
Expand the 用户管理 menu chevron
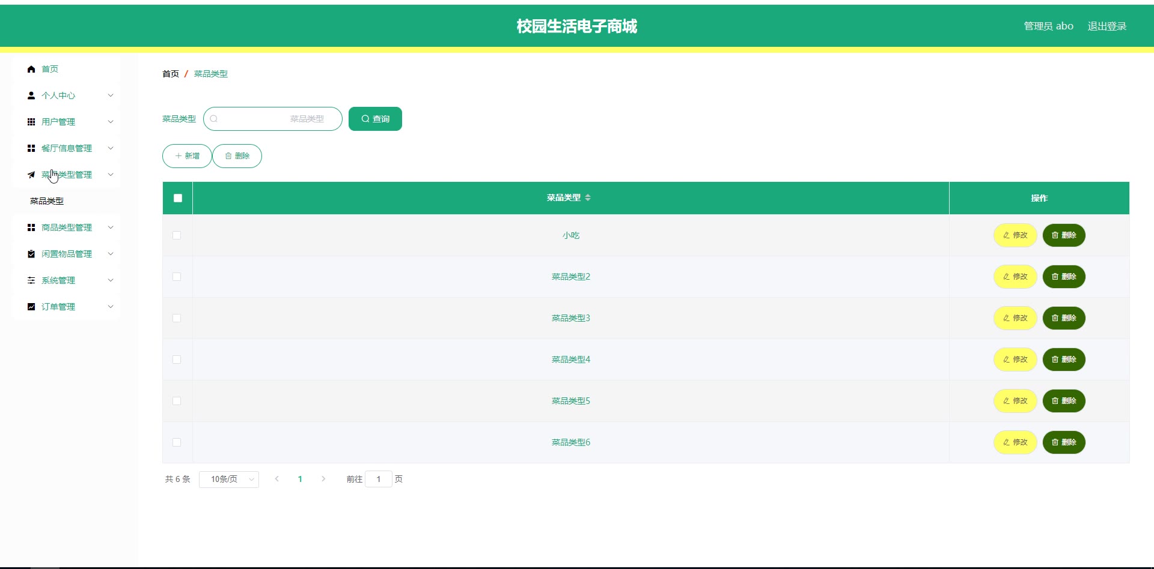click(111, 122)
